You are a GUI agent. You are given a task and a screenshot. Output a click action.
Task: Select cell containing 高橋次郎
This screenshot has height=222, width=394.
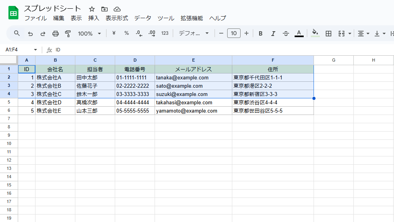click(95, 102)
